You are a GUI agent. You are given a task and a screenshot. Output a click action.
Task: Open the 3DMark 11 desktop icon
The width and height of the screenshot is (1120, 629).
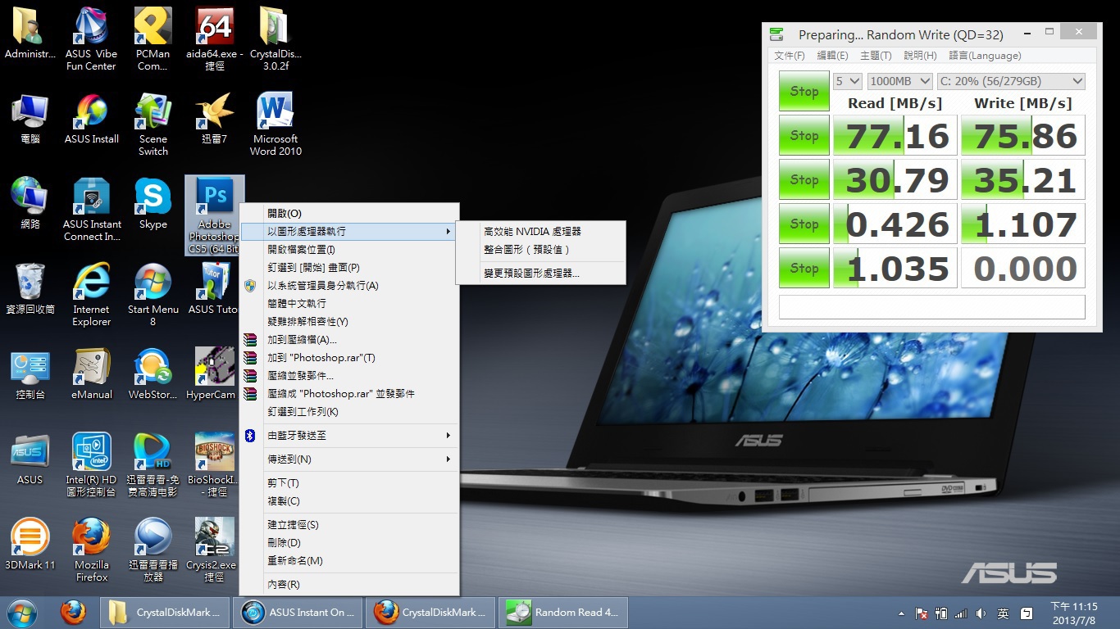coord(30,539)
